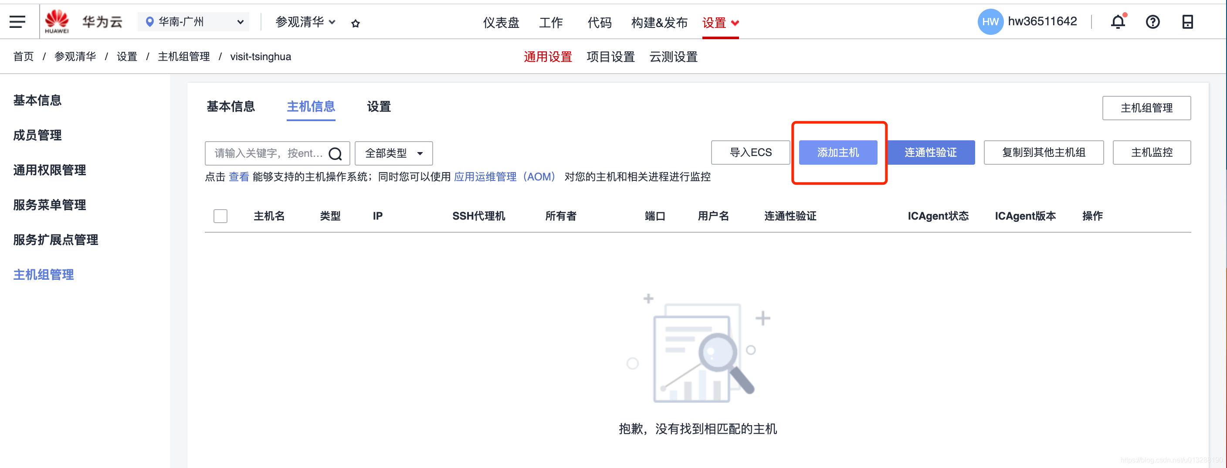This screenshot has width=1227, height=468.
Task: Open the 应用运维管理（AOM） link
Action: click(505, 177)
